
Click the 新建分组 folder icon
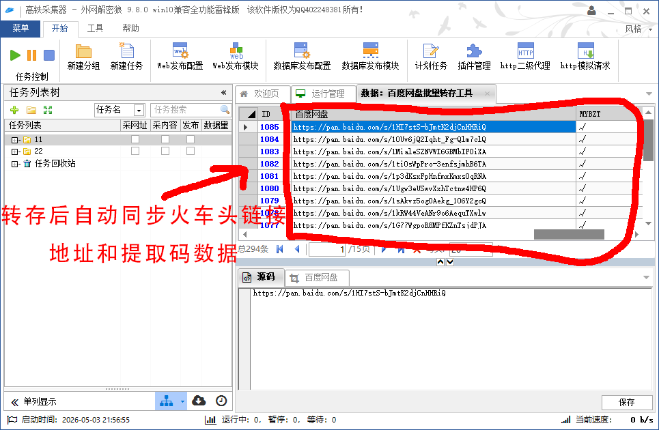(83, 51)
